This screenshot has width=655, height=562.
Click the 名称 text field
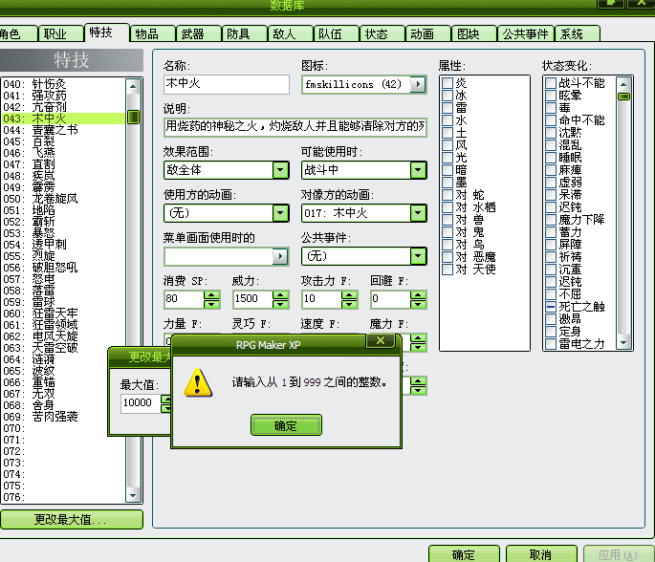pos(227,84)
